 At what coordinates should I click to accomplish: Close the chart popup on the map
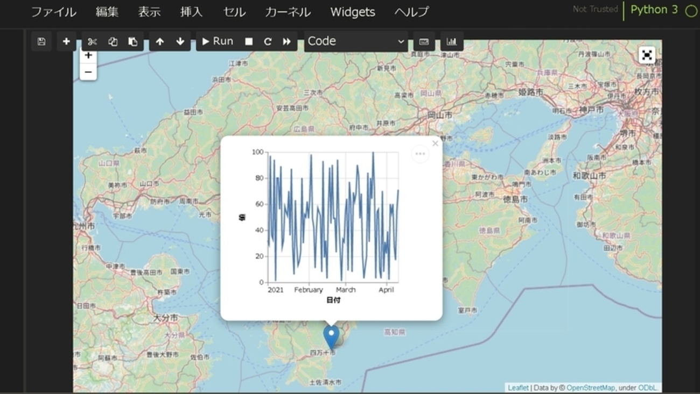(435, 144)
